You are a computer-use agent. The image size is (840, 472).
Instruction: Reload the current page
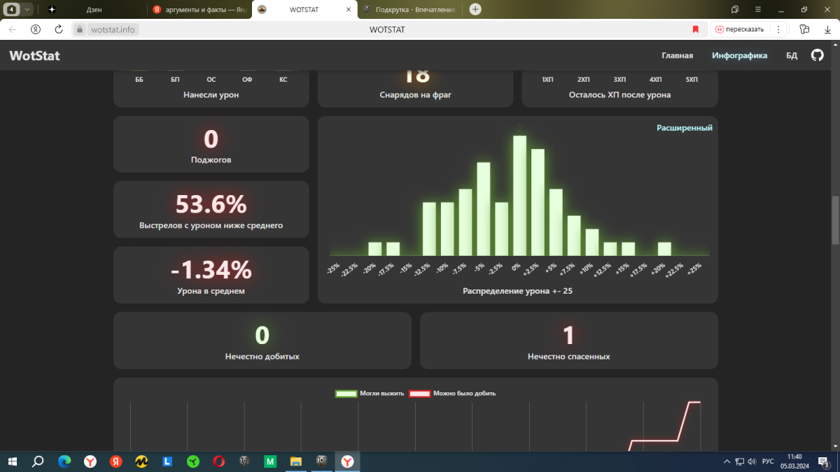(x=59, y=29)
